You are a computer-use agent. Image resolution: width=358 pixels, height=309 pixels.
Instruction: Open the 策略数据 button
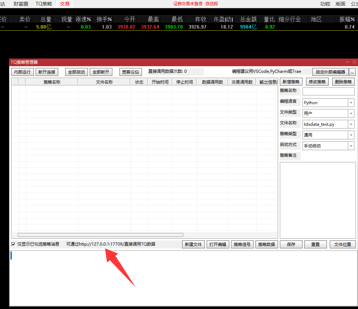267,245
